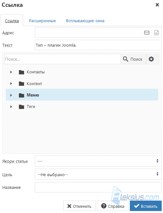
Task: Open the Якори статьи dropdown
Action: [x=98, y=161]
